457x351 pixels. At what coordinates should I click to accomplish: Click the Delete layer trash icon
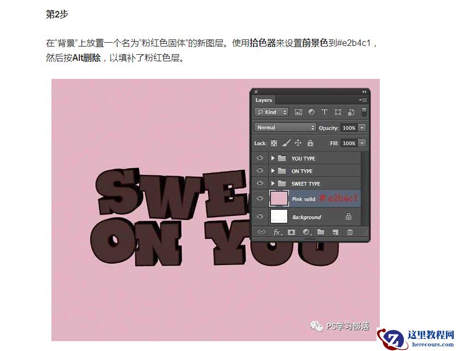tap(351, 231)
